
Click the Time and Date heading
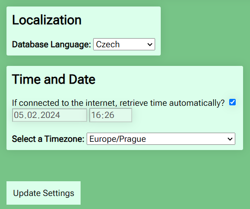tap(54, 79)
